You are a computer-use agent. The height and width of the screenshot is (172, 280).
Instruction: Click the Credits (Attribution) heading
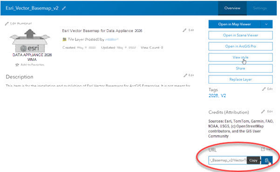(229, 112)
